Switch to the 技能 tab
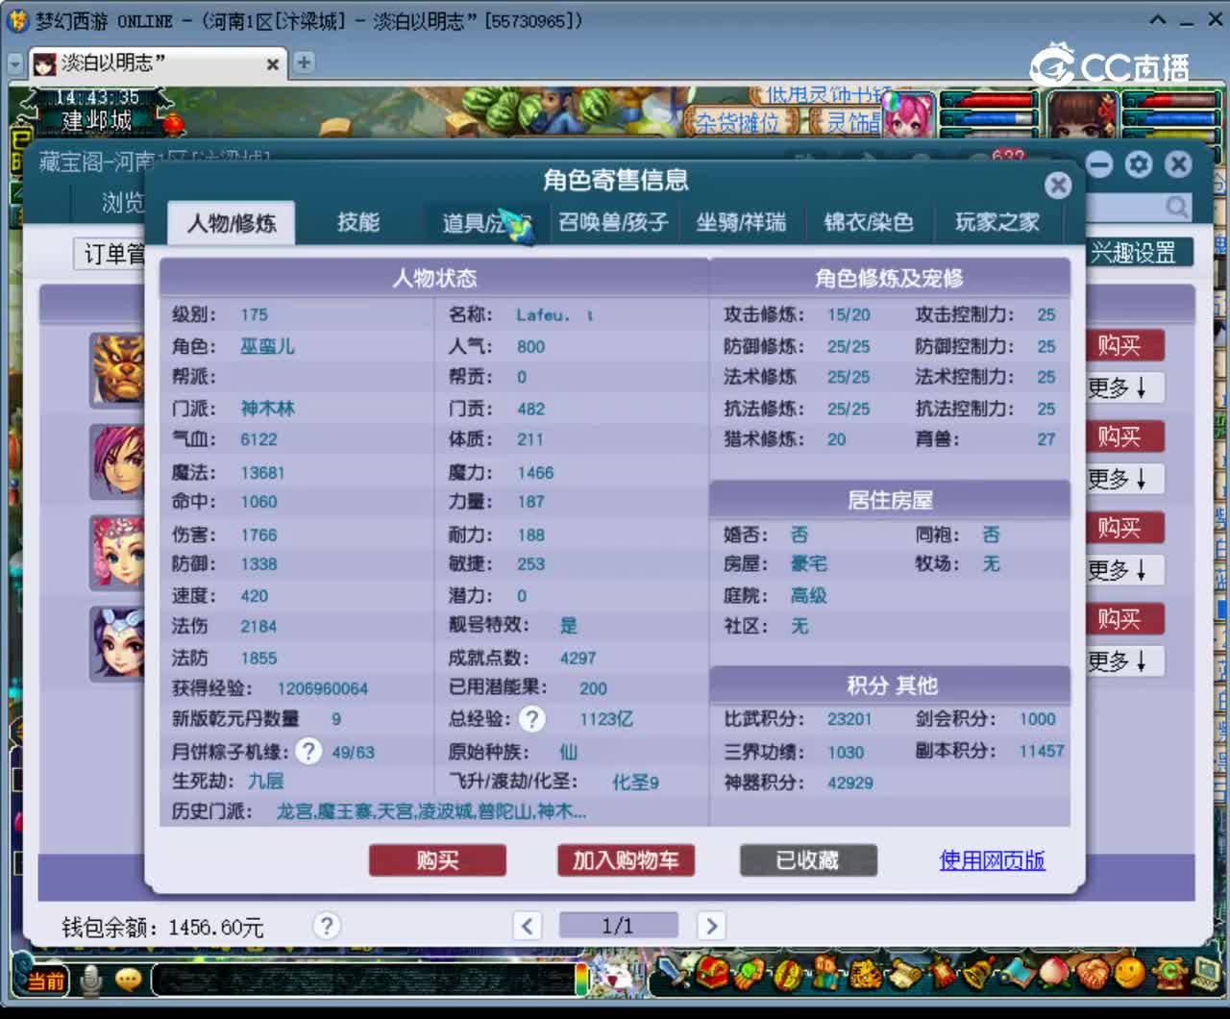The height and width of the screenshot is (1019, 1230). click(358, 222)
